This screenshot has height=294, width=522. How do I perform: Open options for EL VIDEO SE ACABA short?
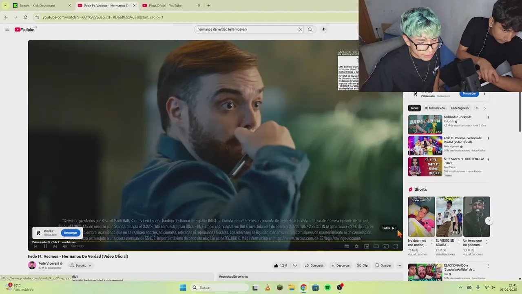(x=459, y=242)
